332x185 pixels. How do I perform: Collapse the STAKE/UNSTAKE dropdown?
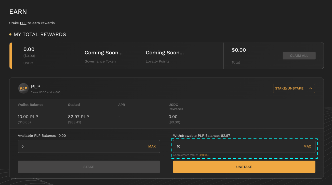click(294, 88)
